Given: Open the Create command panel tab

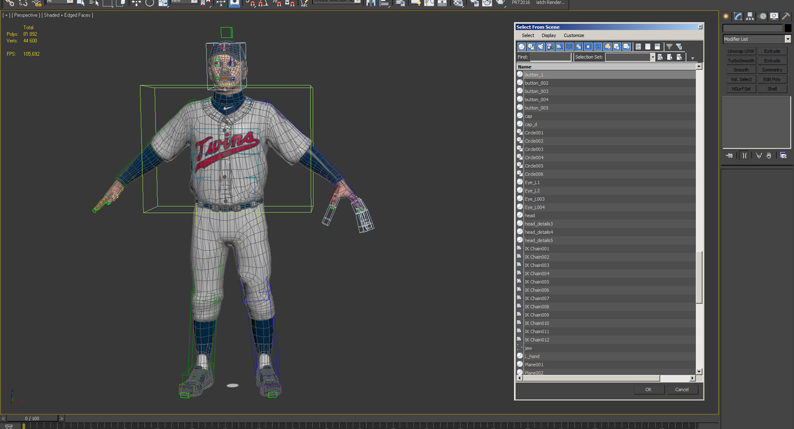Looking at the screenshot, I should click(726, 17).
